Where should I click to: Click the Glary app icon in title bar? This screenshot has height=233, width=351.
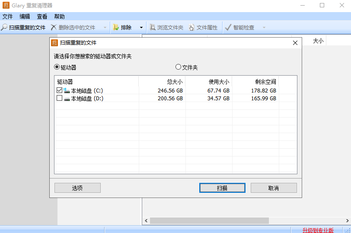coord(6,5)
